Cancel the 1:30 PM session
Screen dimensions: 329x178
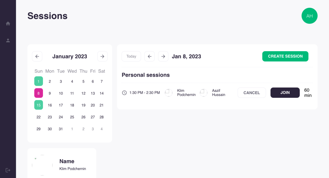[252, 93]
